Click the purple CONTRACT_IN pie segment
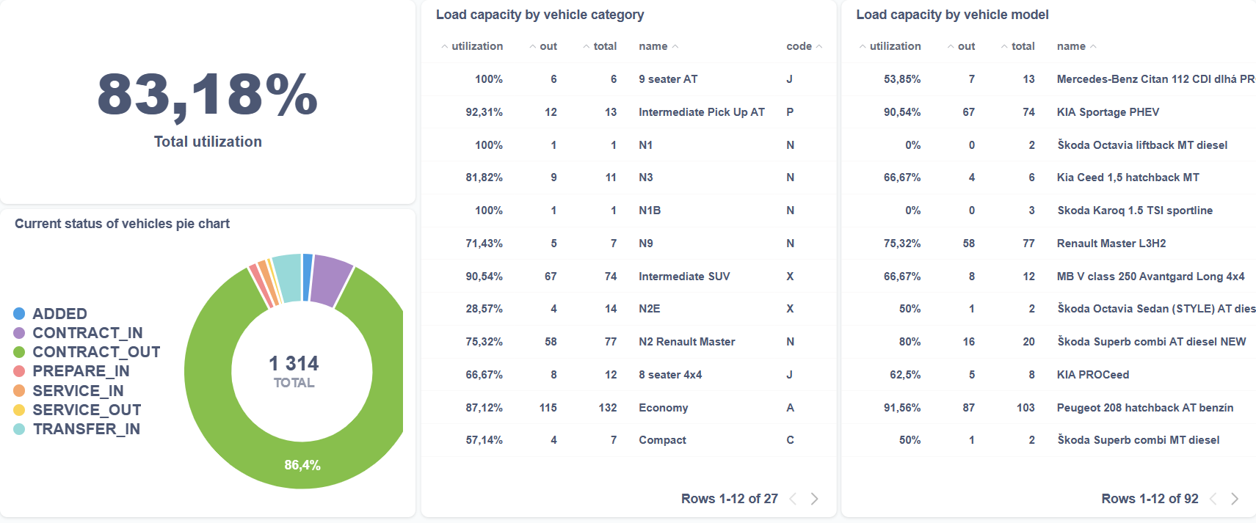1256x523 pixels. point(330,279)
